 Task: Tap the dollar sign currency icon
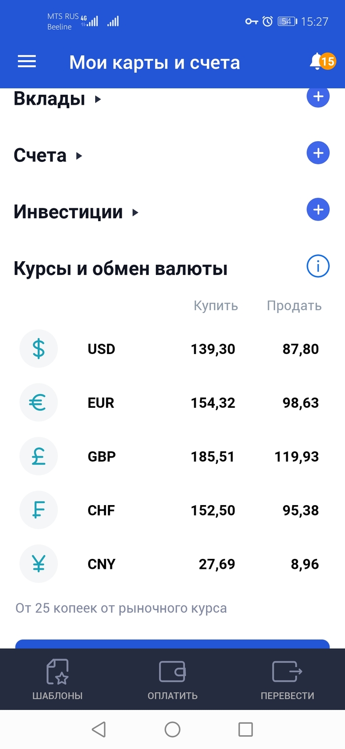38,349
